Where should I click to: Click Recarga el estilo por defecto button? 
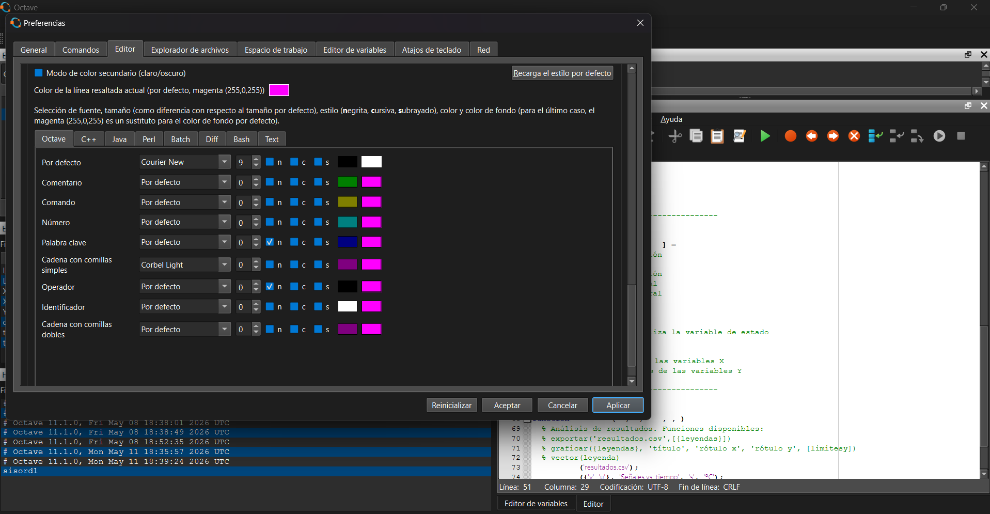[x=562, y=73]
